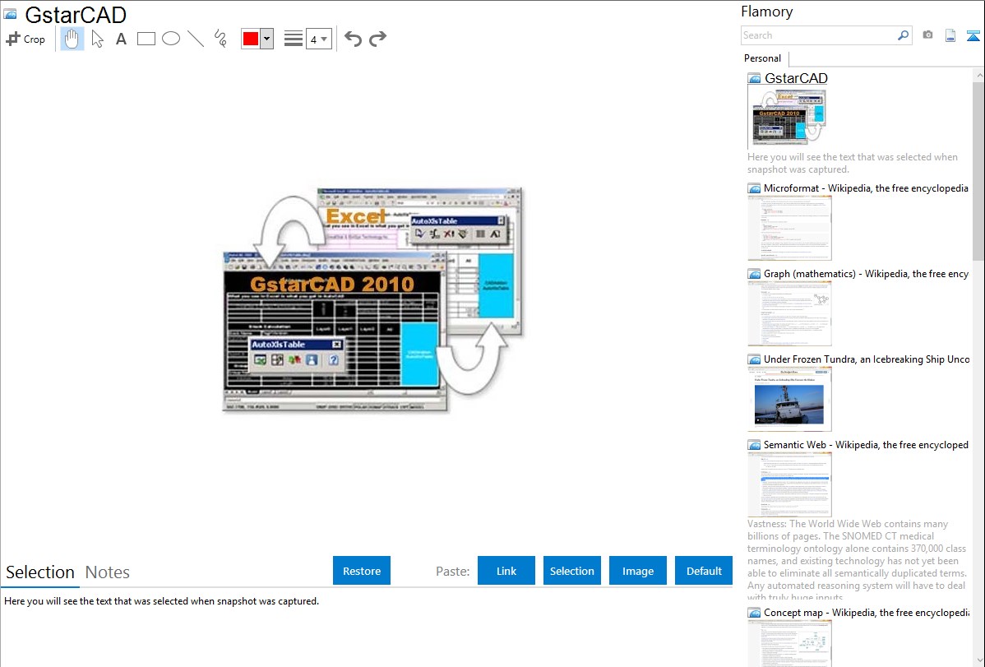This screenshot has height=667, width=985.
Task: Click the Paste Selection button
Action: tap(571, 571)
